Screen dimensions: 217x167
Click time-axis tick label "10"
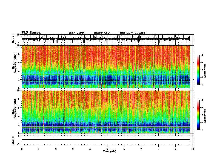[x=193, y=149]
